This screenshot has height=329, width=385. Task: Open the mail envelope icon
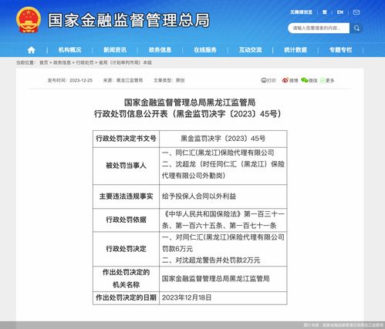pos(356,12)
